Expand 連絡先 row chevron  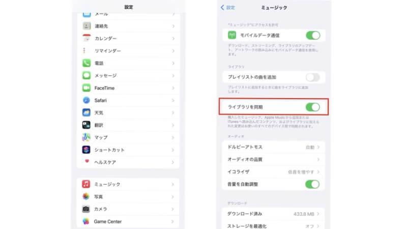point(173,26)
